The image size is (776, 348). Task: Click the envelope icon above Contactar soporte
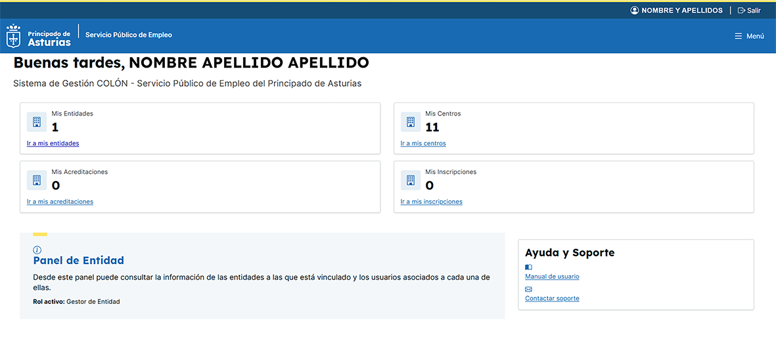coord(528,289)
